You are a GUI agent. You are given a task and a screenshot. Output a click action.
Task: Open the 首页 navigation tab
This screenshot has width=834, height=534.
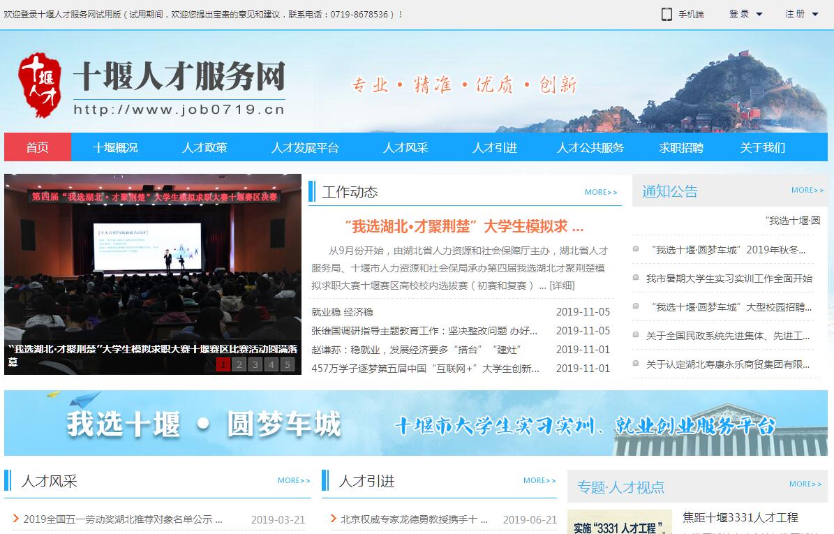[38, 147]
